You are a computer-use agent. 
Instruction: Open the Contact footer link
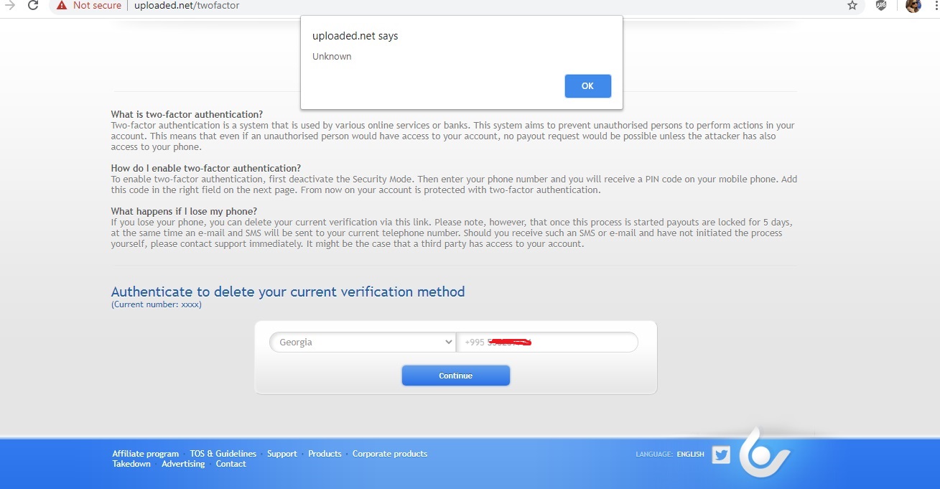pyautogui.click(x=231, y=464)
